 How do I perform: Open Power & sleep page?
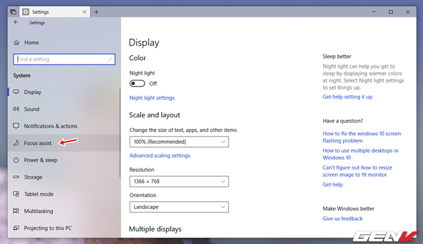click(64, 160)
